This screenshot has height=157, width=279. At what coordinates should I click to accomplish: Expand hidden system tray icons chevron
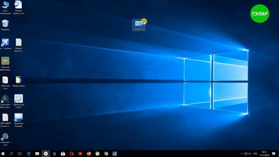click(x=242, y=154)
